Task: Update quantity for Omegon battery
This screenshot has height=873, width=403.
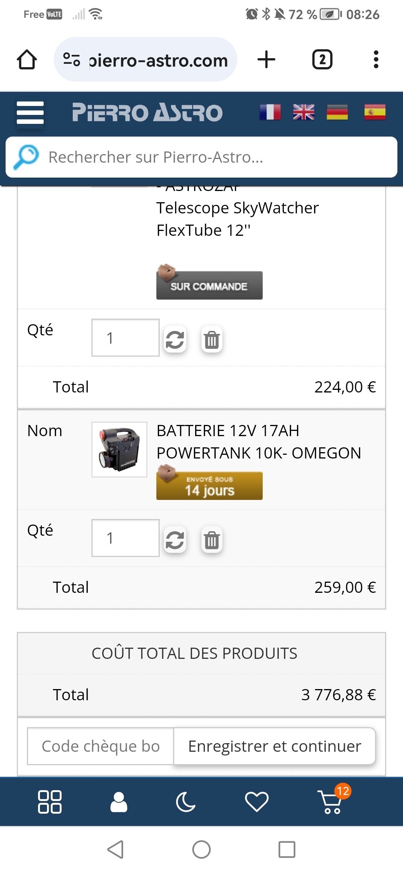Action: click(x=175, y=540)
